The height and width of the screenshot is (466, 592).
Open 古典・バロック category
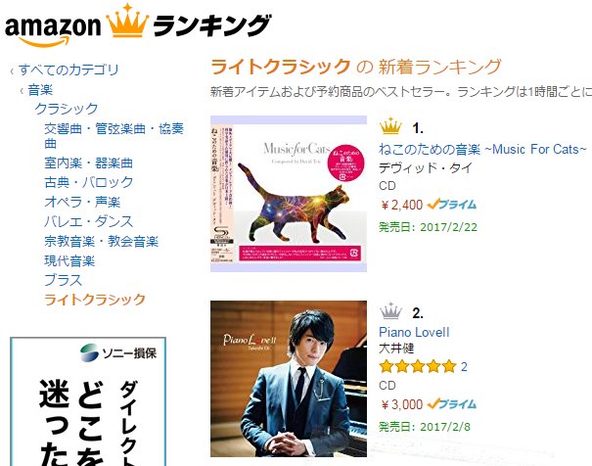point(89,182)
